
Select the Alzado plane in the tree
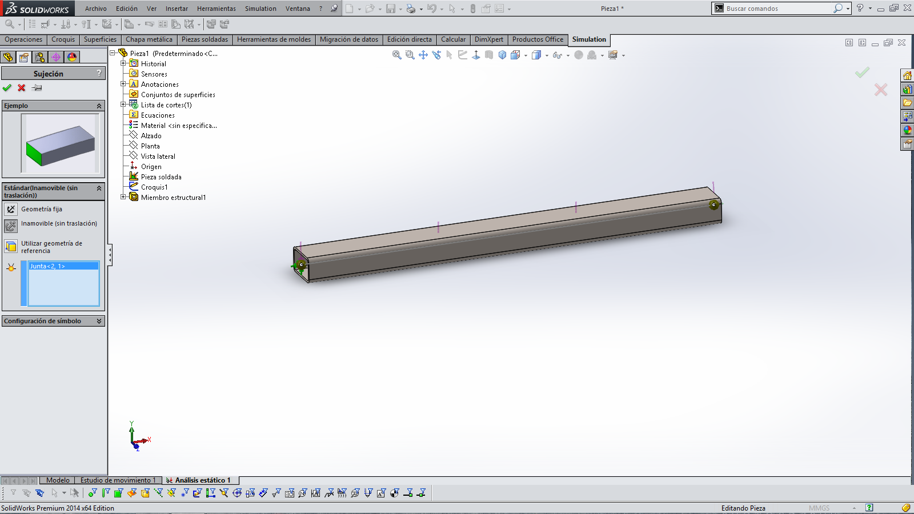point(151,136)
